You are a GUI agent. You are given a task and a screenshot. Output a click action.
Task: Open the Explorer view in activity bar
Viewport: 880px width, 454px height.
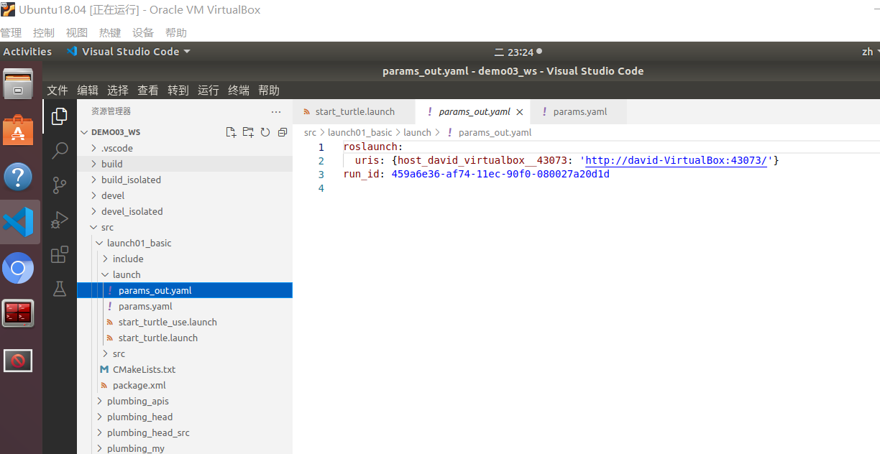coord(60,116)
